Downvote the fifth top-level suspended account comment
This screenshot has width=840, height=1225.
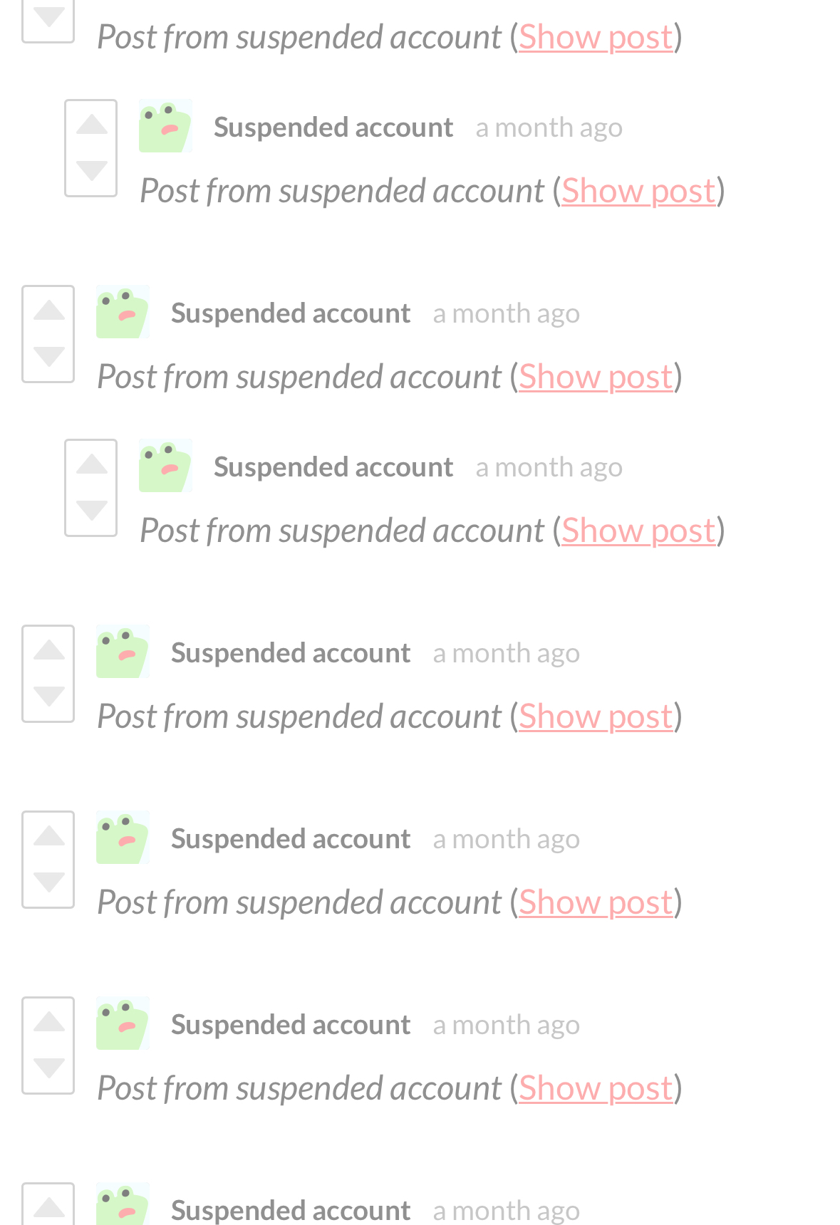[x=48, y=1068]
